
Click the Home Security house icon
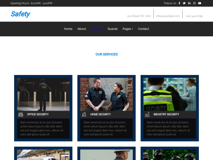pos(84,115)
